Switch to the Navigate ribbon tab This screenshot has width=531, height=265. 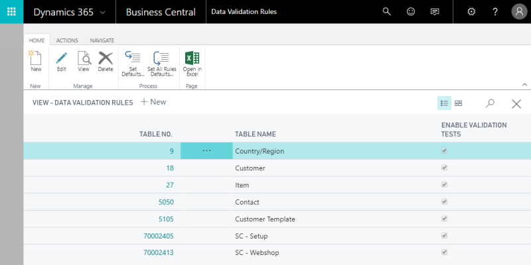coord(102,40)
